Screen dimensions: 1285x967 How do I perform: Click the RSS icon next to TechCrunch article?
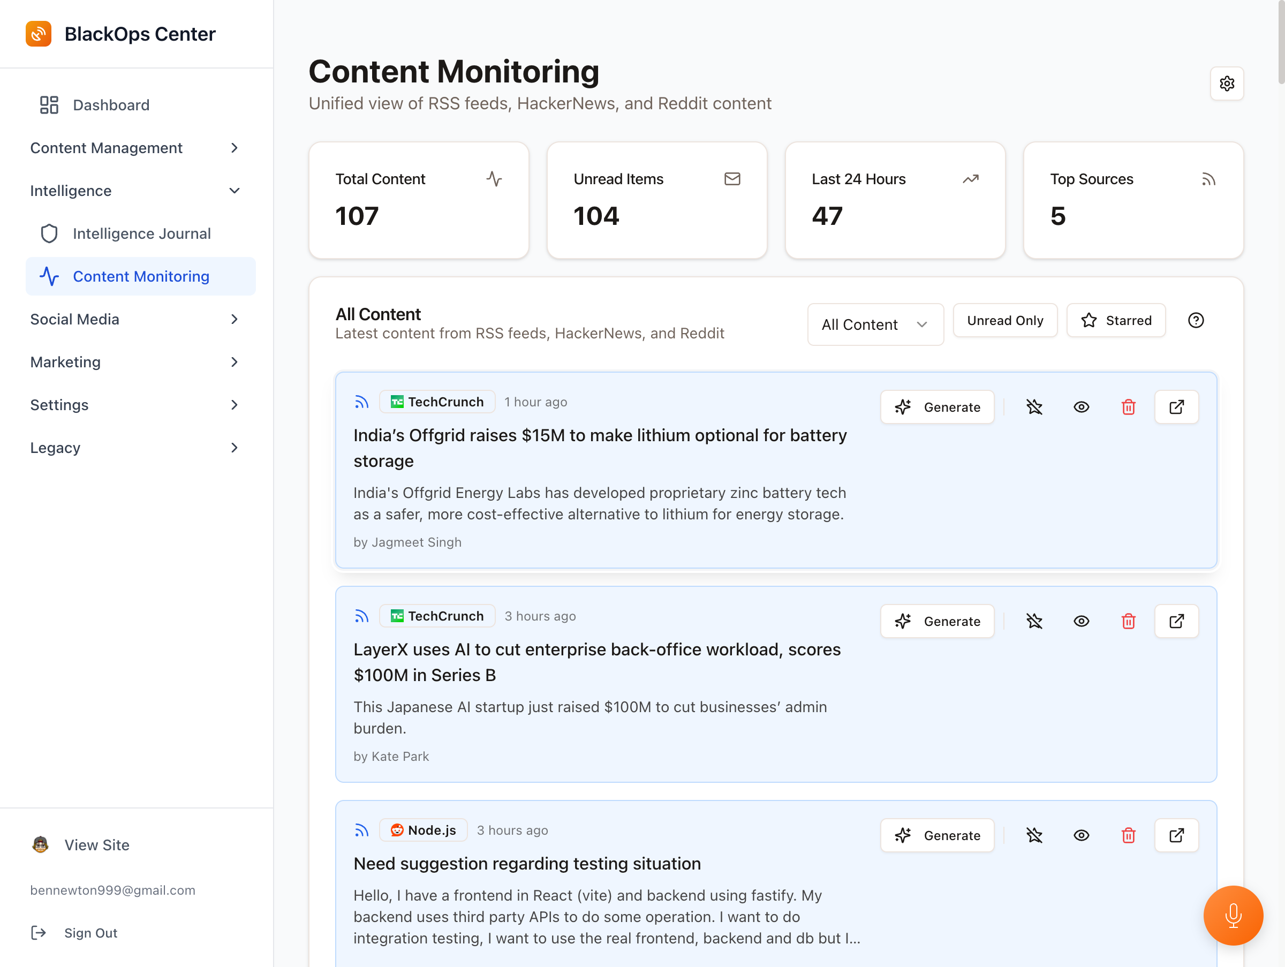361,402
